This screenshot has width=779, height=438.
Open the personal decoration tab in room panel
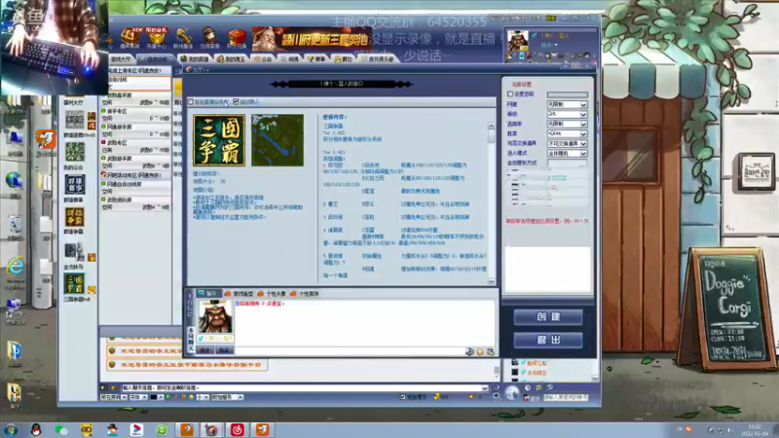pyautogui.click(x=305, y=294)
